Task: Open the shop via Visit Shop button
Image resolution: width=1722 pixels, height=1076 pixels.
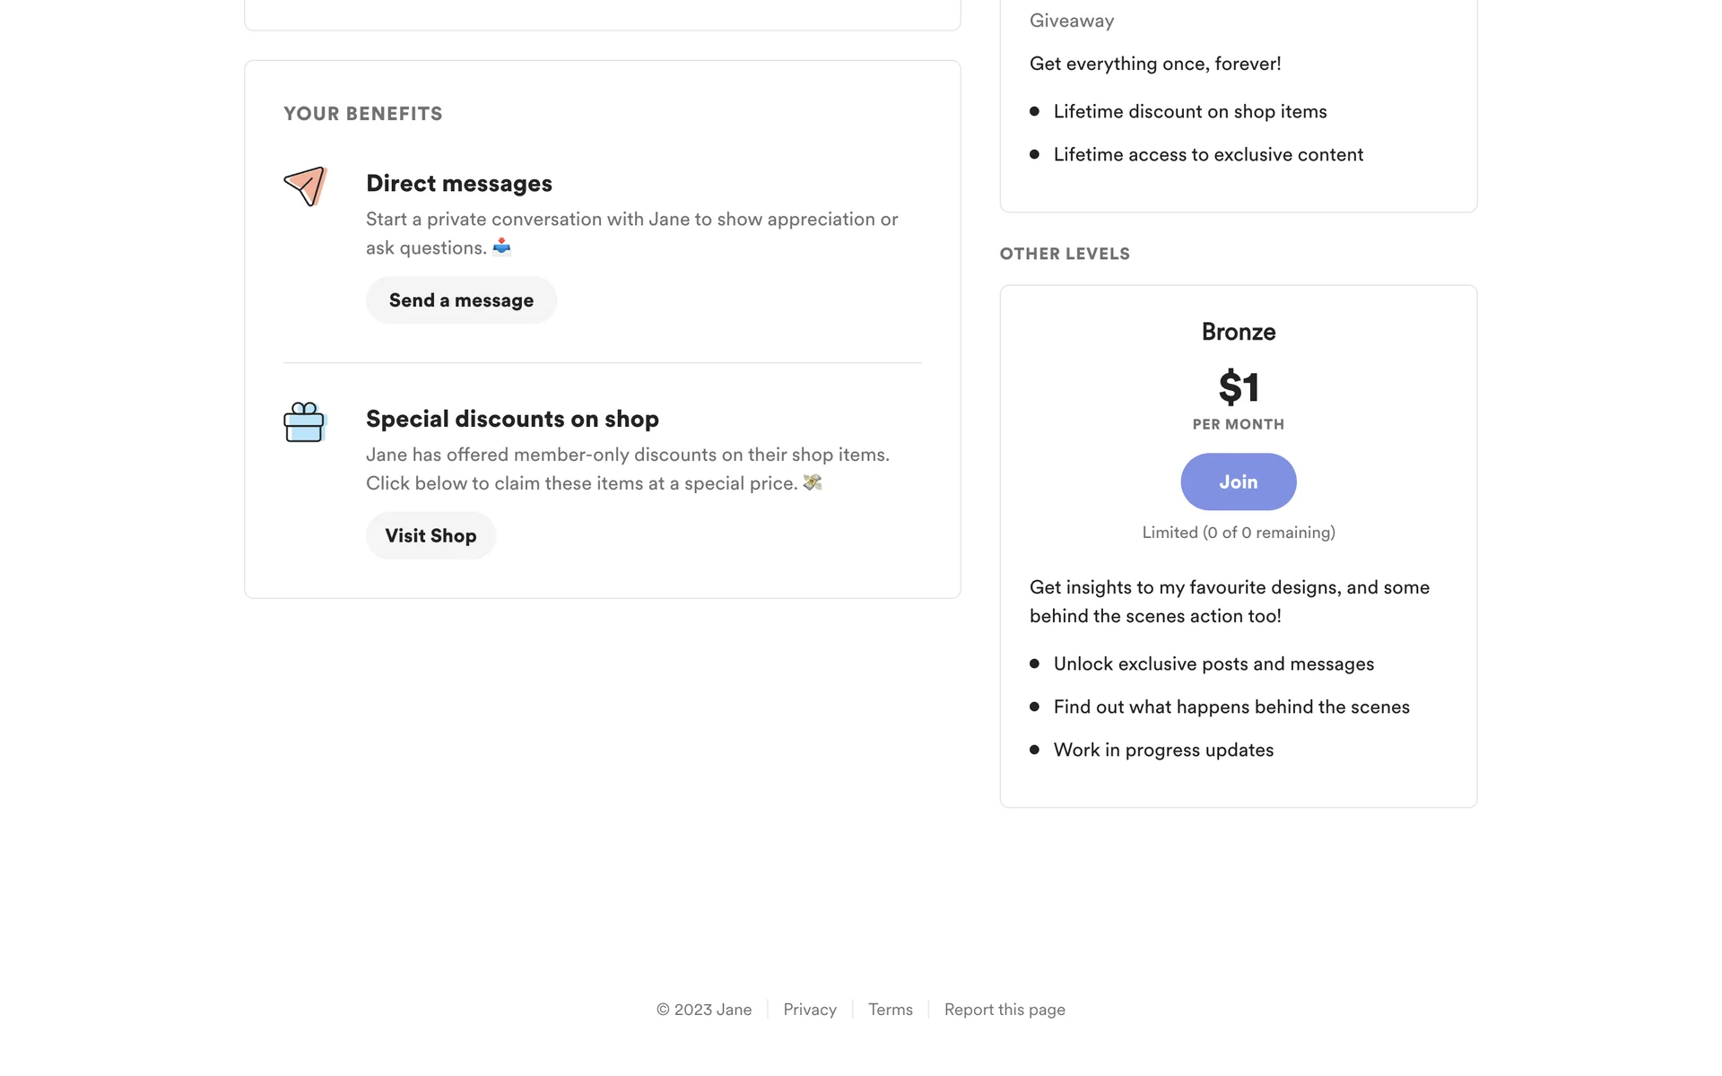Action: [430, 535]
